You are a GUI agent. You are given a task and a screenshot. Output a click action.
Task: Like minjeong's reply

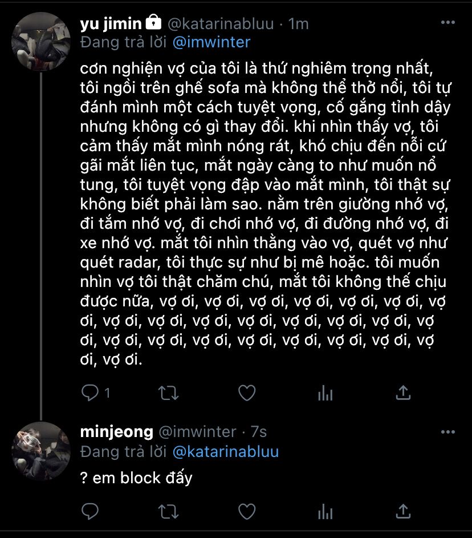246,511
